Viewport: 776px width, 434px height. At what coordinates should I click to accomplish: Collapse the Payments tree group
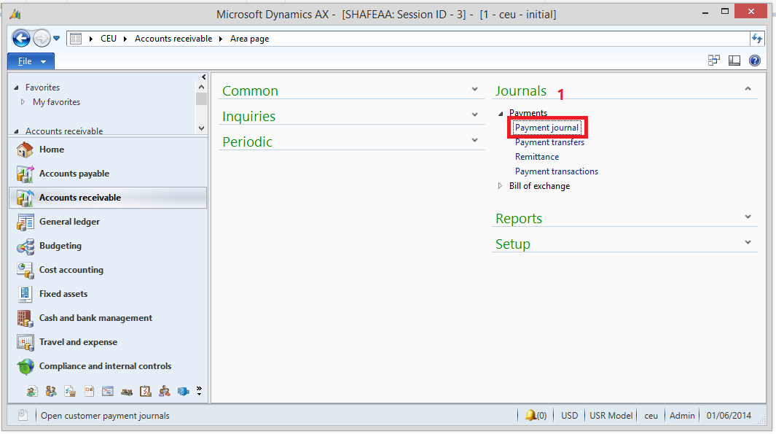(501, 114)
